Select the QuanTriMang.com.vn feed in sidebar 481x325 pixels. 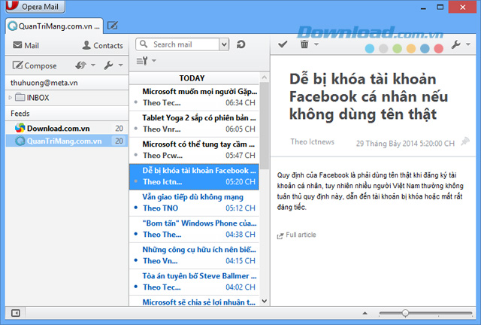[67, 141]
